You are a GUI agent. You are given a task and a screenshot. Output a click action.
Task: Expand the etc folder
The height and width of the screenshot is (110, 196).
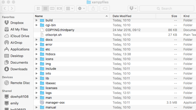point(36,49)
